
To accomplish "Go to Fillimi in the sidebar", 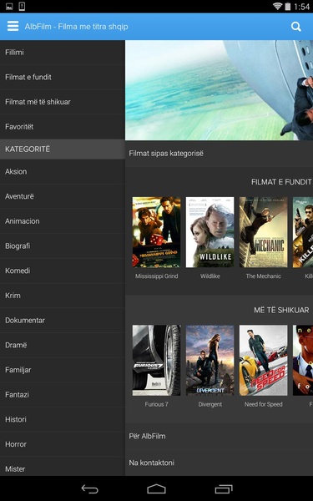I will click(63, 53).
